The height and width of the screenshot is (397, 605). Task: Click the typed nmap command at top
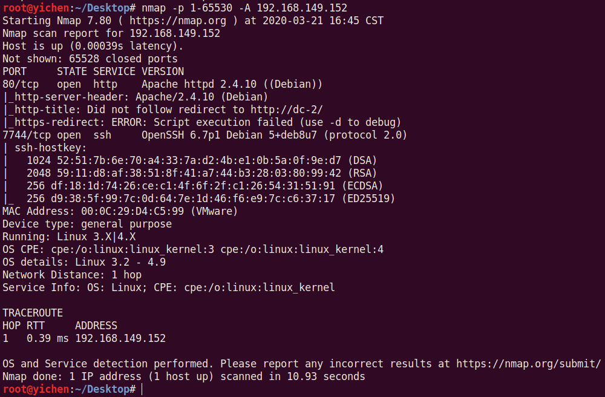tap(244, 8)
